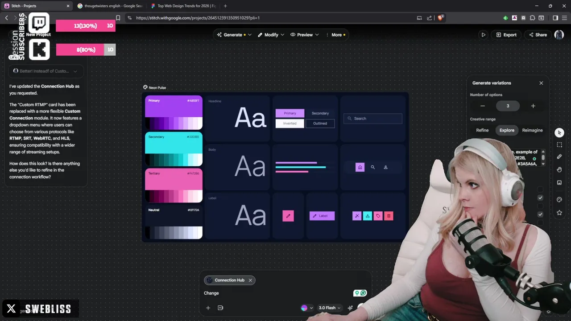Select the cursor pointer tool
Screen dimensions: 571x321
[x=559, y=133]
